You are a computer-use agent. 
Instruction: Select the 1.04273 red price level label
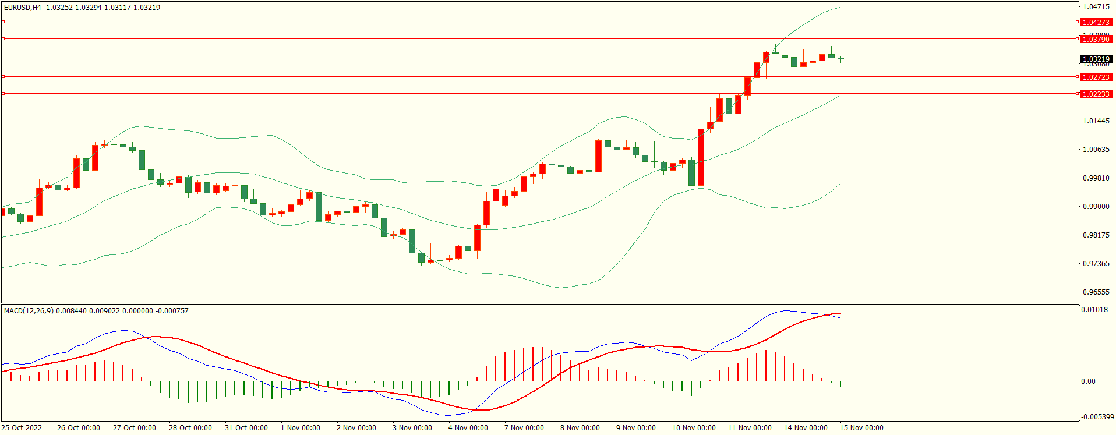pos(1096,22)
